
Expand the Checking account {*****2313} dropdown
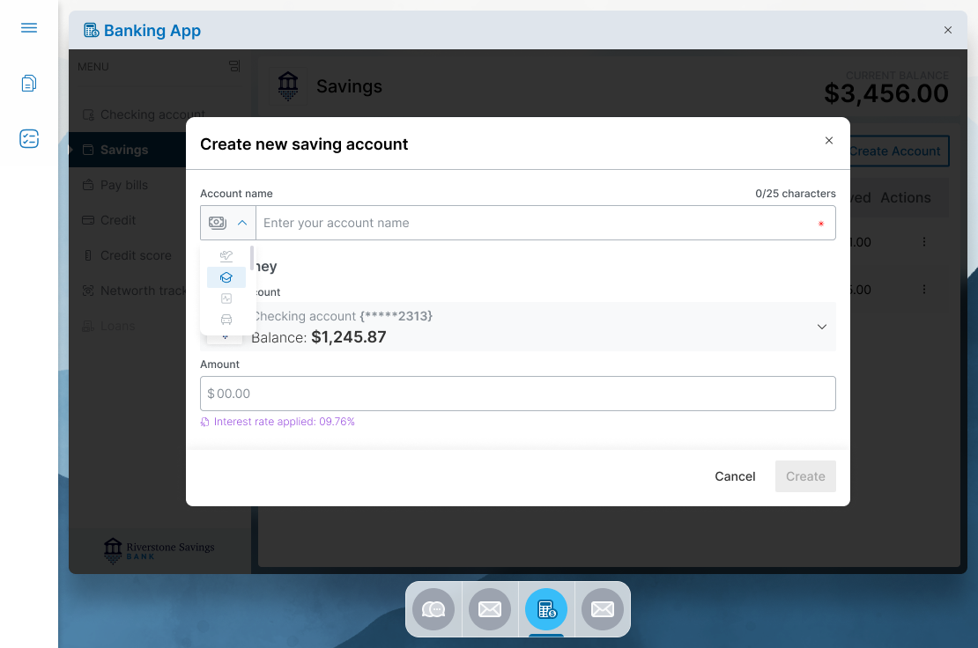pyautogui.click(x=821, y=326)
